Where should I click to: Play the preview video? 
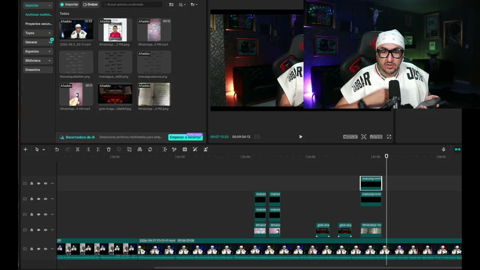coord(301,137)
